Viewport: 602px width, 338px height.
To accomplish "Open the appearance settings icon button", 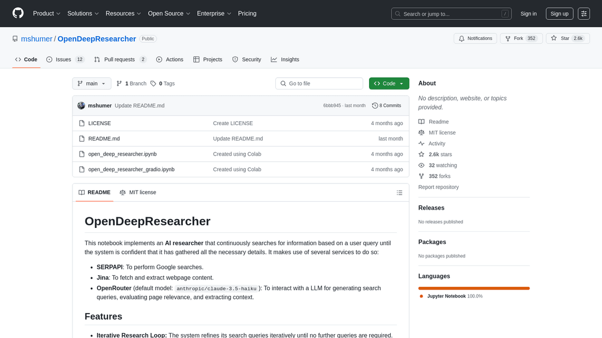I will pos(584,14).
